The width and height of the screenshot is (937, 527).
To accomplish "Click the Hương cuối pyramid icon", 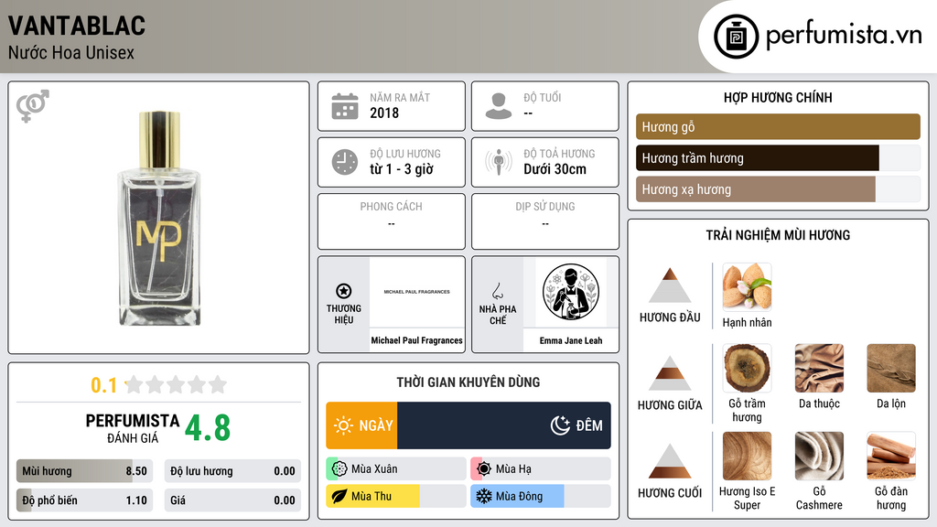I will 670,461.
